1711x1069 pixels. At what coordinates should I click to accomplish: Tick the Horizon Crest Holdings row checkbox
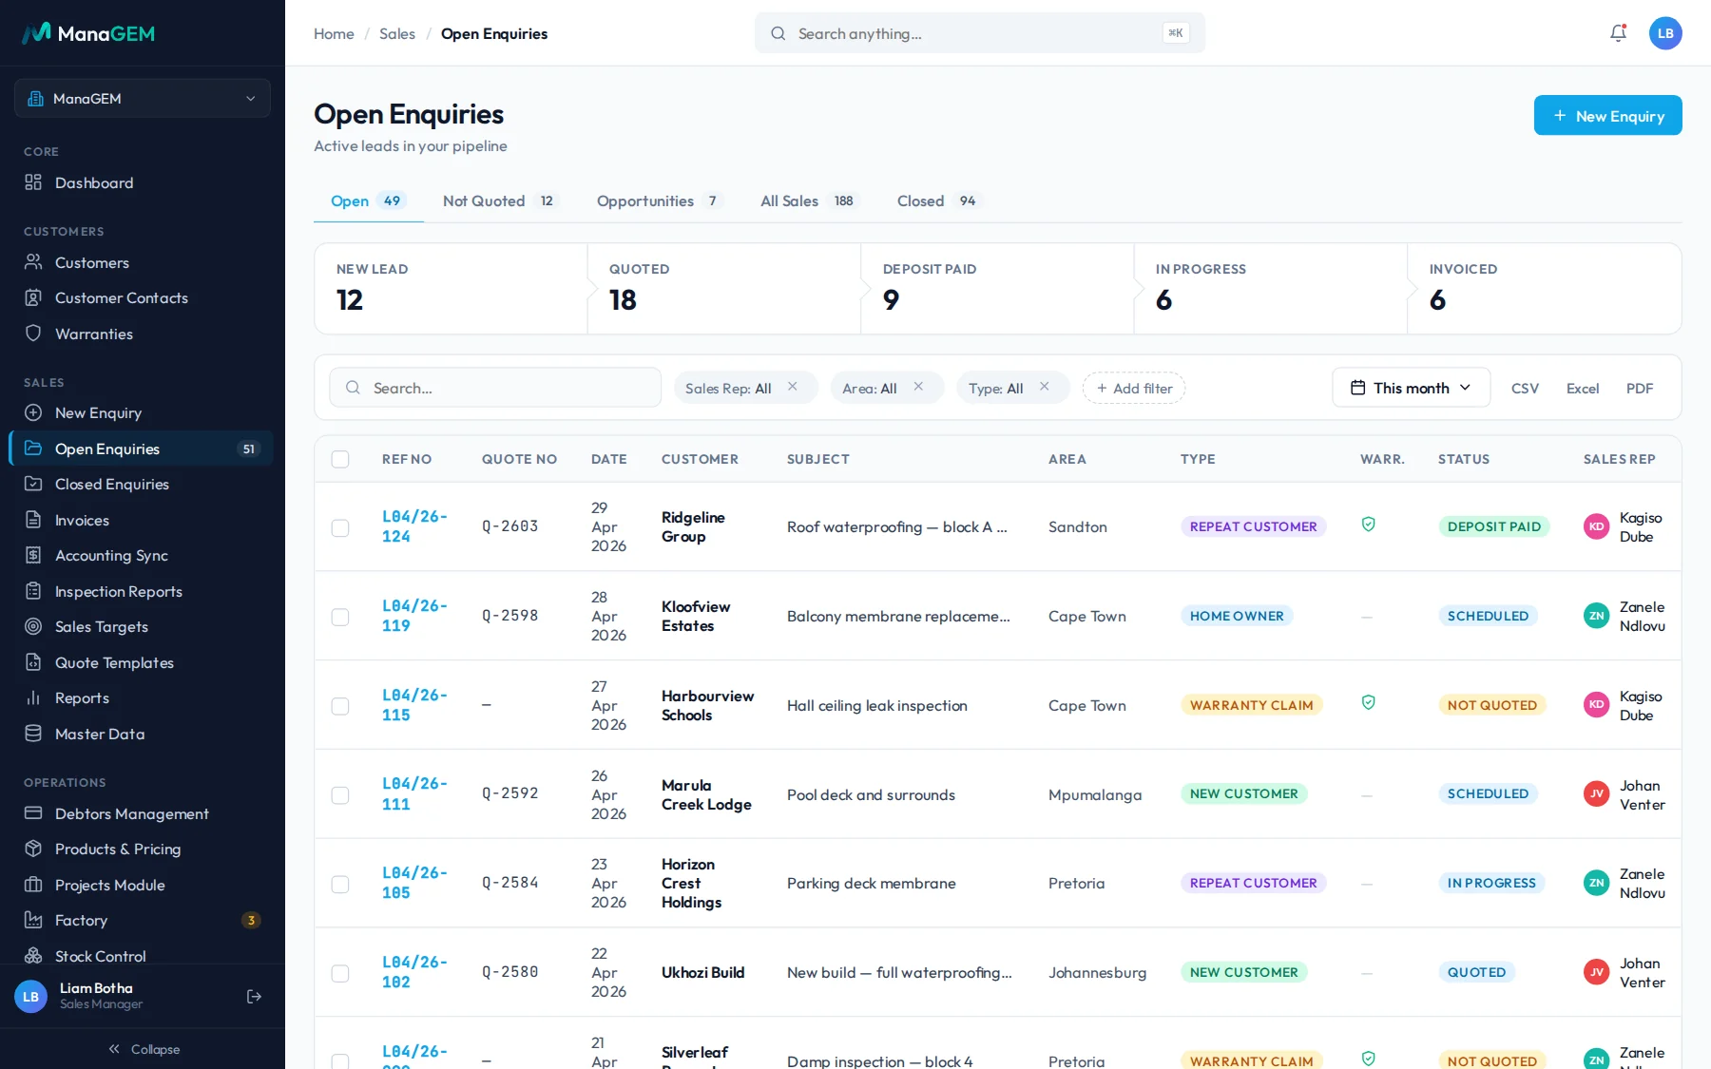coord(340,884)
